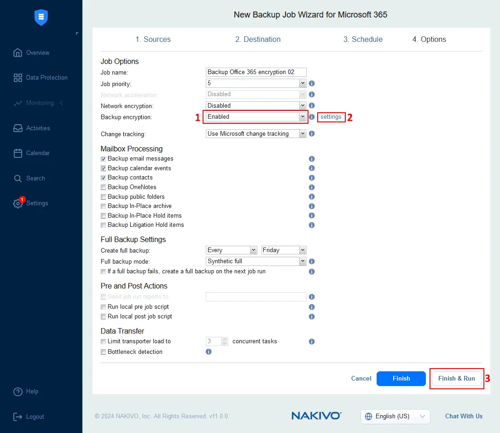Click the Activities inbox icon
The height and width of the screenshot is (433, 500).
18,128
